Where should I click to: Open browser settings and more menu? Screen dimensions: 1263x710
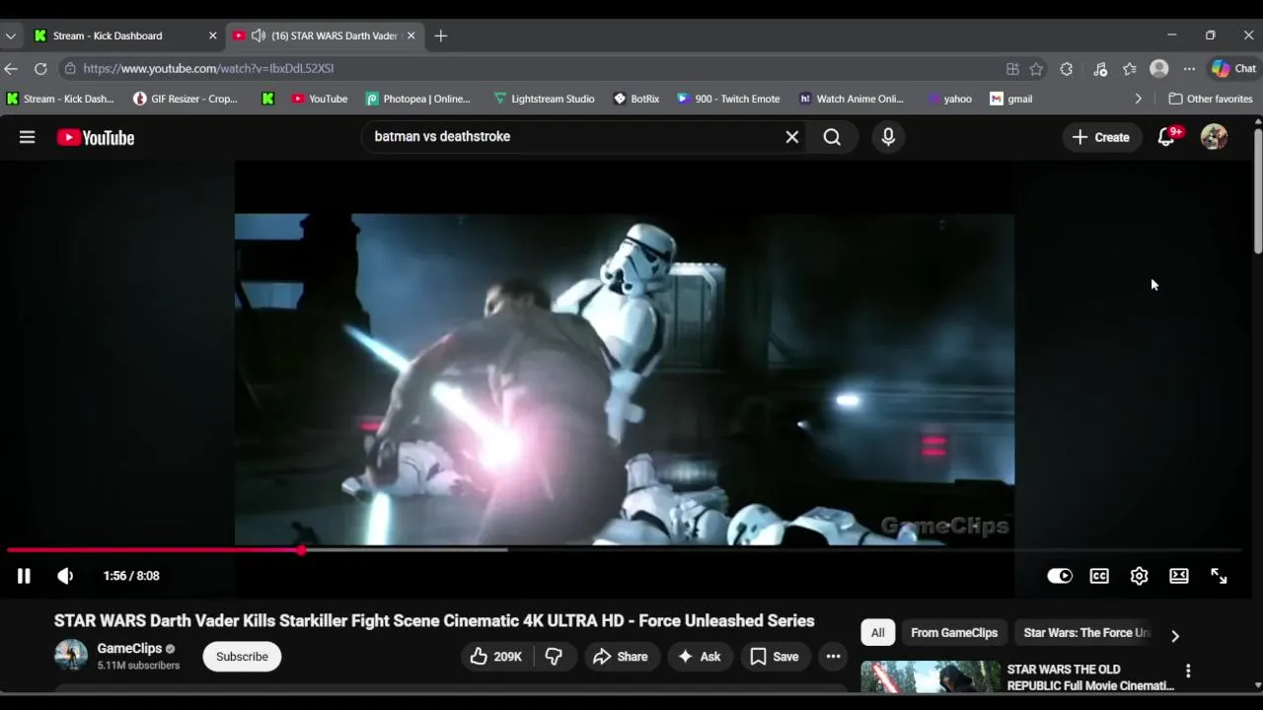point(1189,68)
